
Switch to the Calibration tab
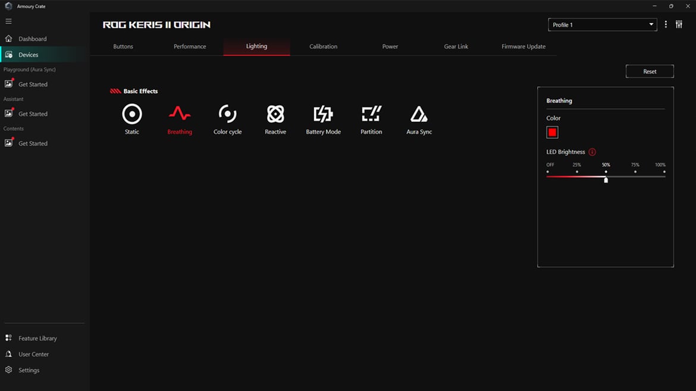pos(323,46)
